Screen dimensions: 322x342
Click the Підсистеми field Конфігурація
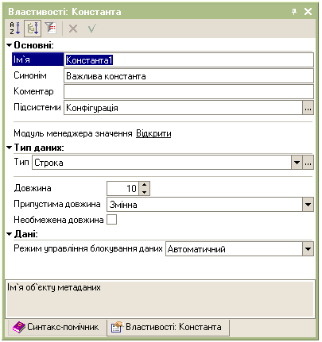click(x=183, y=108)
